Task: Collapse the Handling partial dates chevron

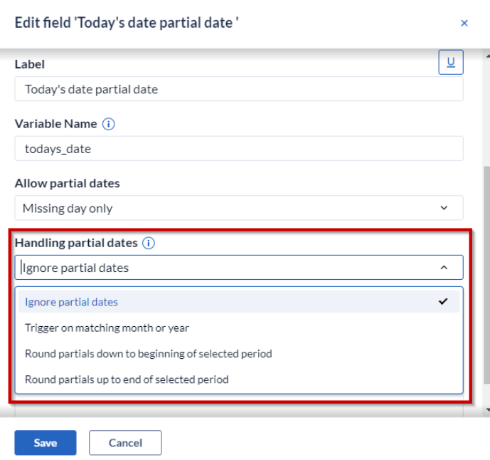Action: click(444, 268)
